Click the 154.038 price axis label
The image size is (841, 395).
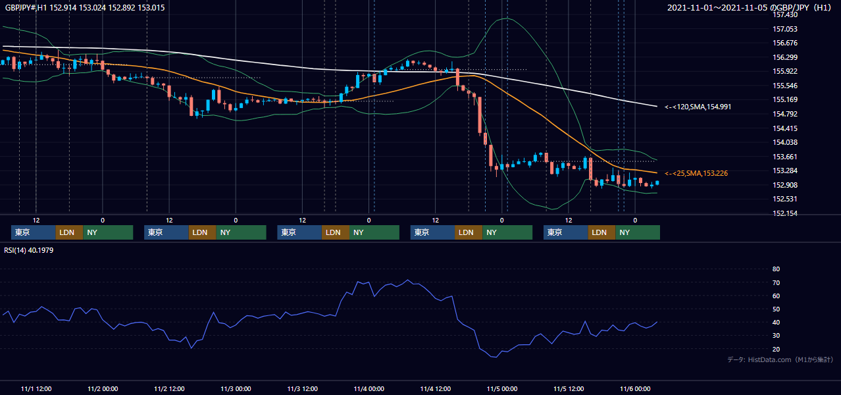784,142
